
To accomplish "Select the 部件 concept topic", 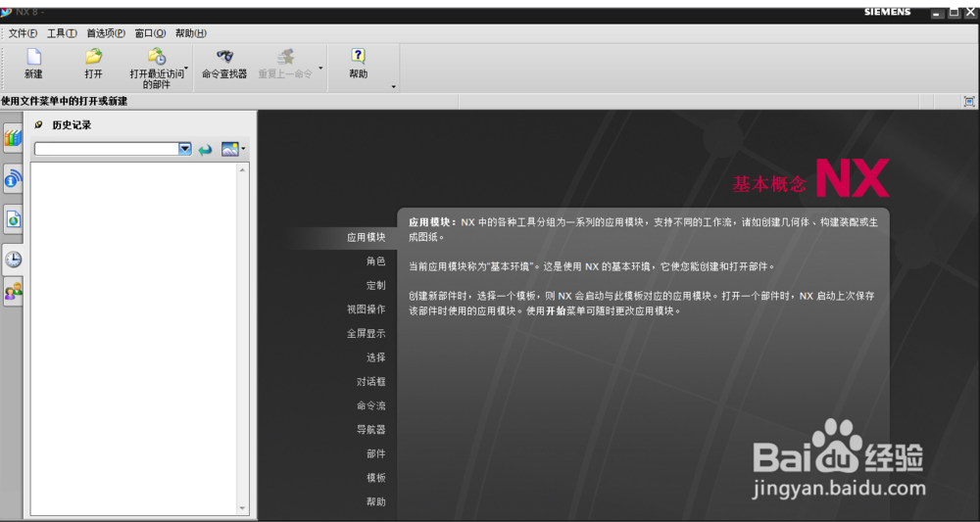I will (x=376, y=454).
